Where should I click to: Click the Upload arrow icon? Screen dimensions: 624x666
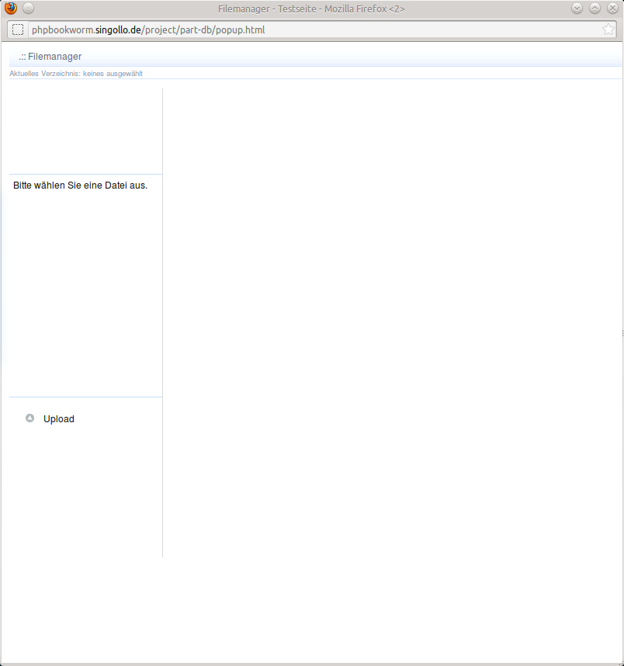click(29, 418)
